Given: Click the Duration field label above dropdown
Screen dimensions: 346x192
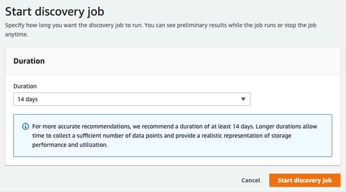Looking at the screenshot, I should tap(25, 86).
